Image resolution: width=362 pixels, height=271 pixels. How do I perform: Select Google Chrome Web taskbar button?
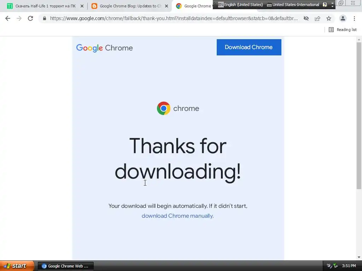pyautogui.click(x=65, y=266)
